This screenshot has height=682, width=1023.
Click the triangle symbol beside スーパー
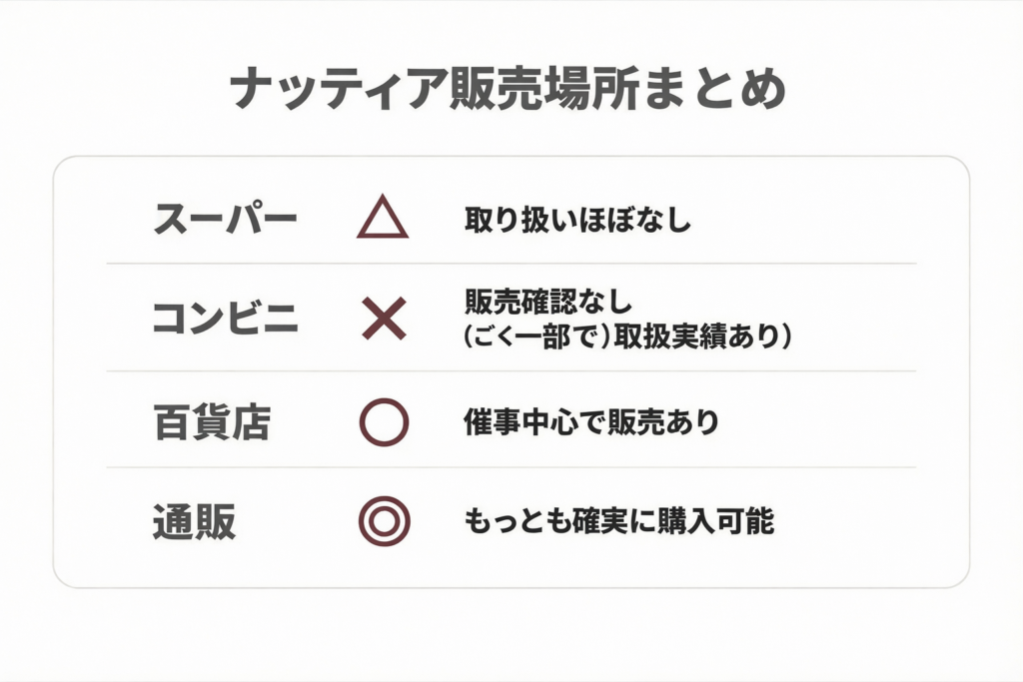(383, 219)
